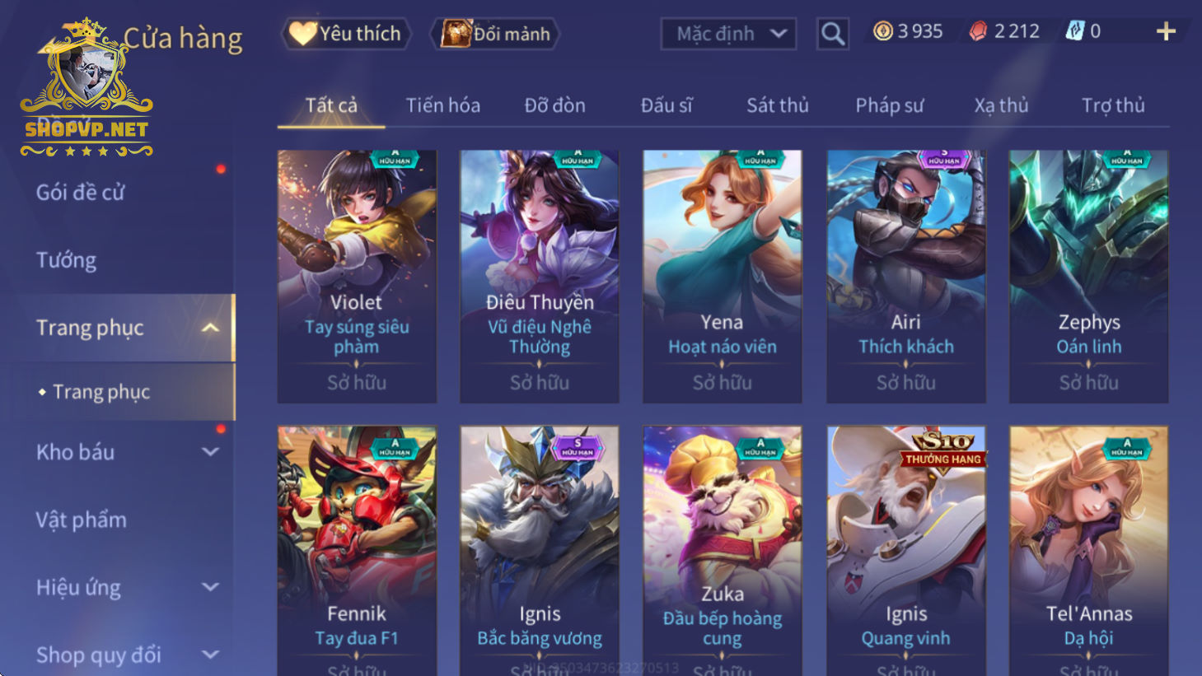This screenshot has height=676, width=1202.
Task: Switch to the Tiến hóa tab
Action: coord(443,105)
